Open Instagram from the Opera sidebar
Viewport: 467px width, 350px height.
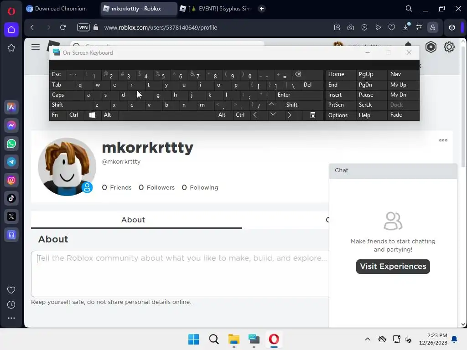(x=11, y=180)
